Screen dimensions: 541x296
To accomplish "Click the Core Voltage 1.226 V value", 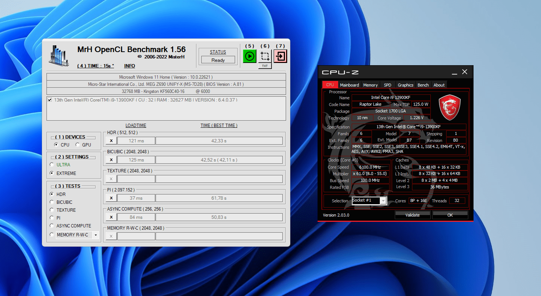I will pos(416,118).
